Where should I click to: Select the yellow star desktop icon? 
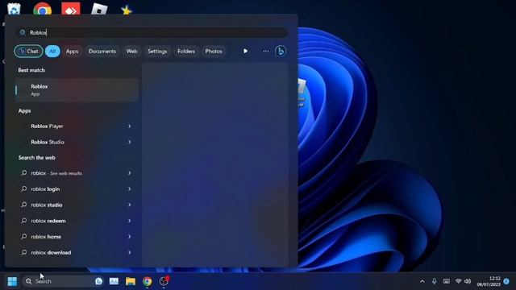[x=127, y=10]
